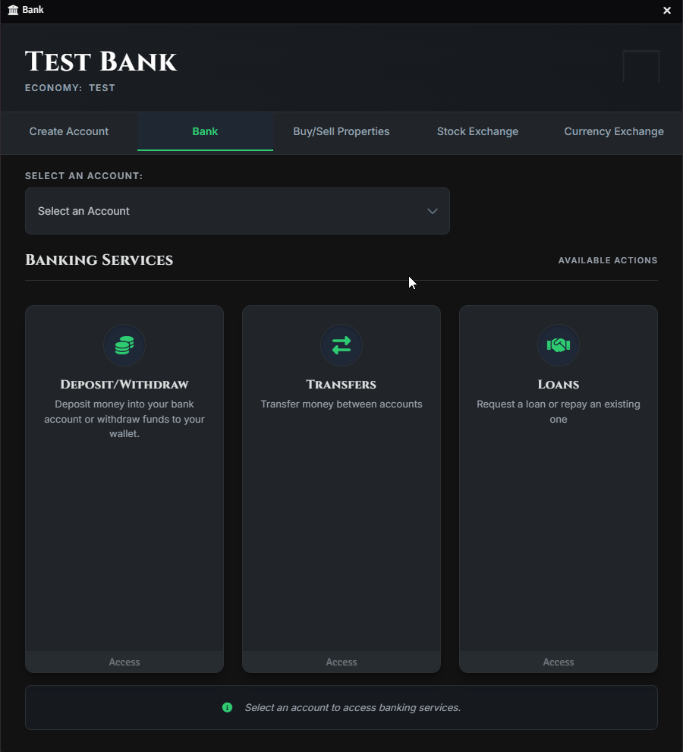Open the Buy/Sell Properties tab
This screenshot has height=752, width=683.
click(341, 131)
